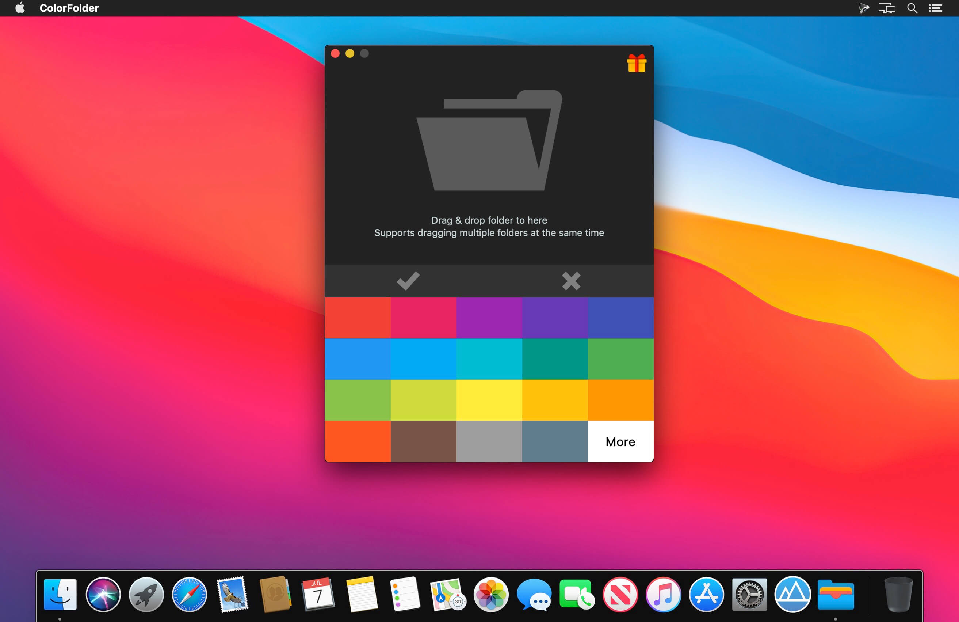This screenshot has width=959, height=622.
Task: Choose the teal color swatch
Action: coord(554,359)
